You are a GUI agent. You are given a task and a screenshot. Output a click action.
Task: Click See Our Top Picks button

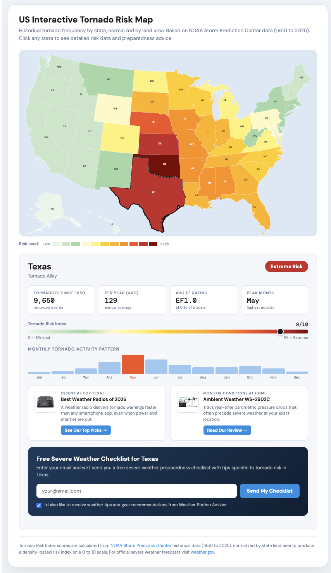[x=86, y=430]
